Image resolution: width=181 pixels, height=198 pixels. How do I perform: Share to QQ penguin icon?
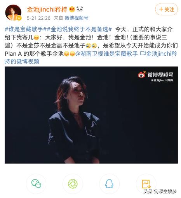pyautogui.click(x=109, y=184)
